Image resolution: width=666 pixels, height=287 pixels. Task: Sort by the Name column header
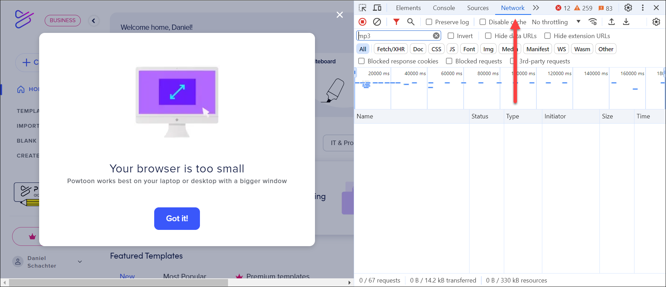[x=412, y=116]
